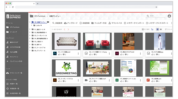Viewport: 178px width, 99px height.
Task: Open 未承認申請一覧 in the sidebar
Action: (14, 94)
